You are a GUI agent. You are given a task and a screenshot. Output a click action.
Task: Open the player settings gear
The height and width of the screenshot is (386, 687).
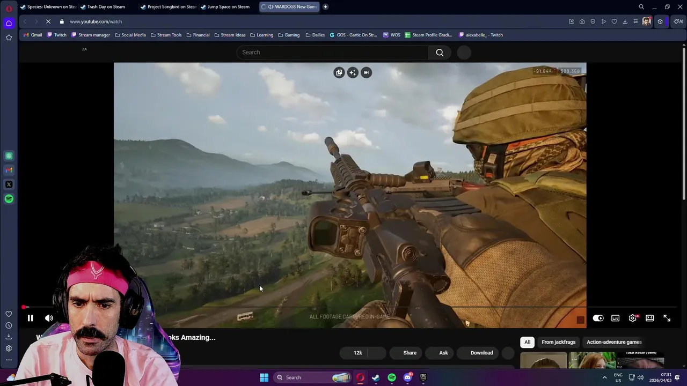point(633,318)
